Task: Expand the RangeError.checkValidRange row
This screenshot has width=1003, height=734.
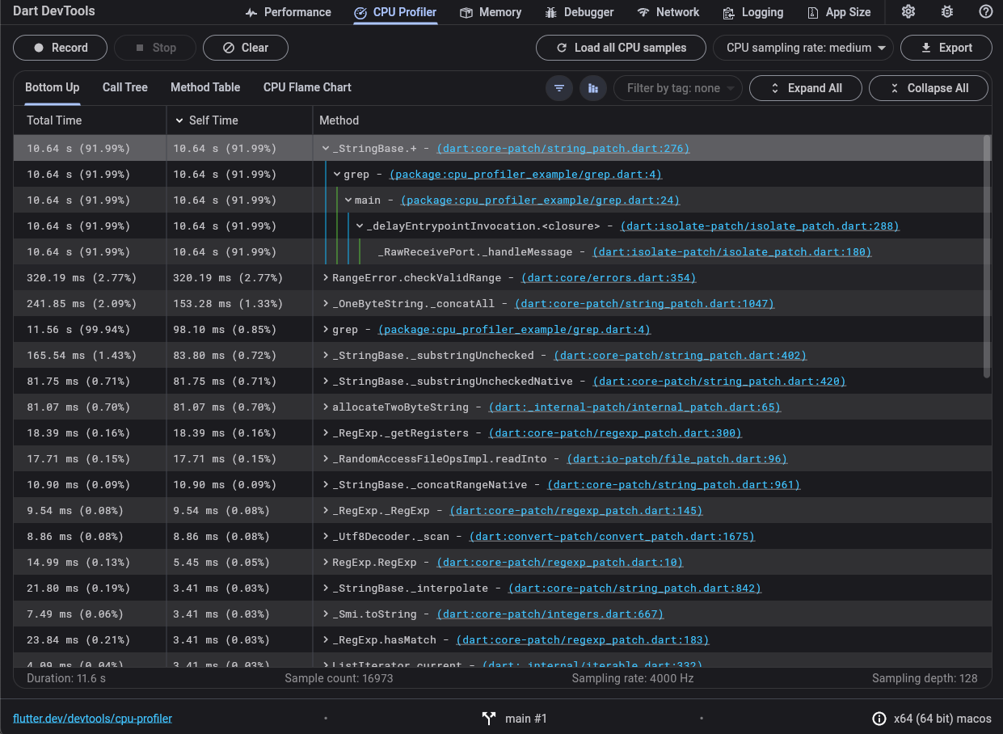Action: coord(327,277)
